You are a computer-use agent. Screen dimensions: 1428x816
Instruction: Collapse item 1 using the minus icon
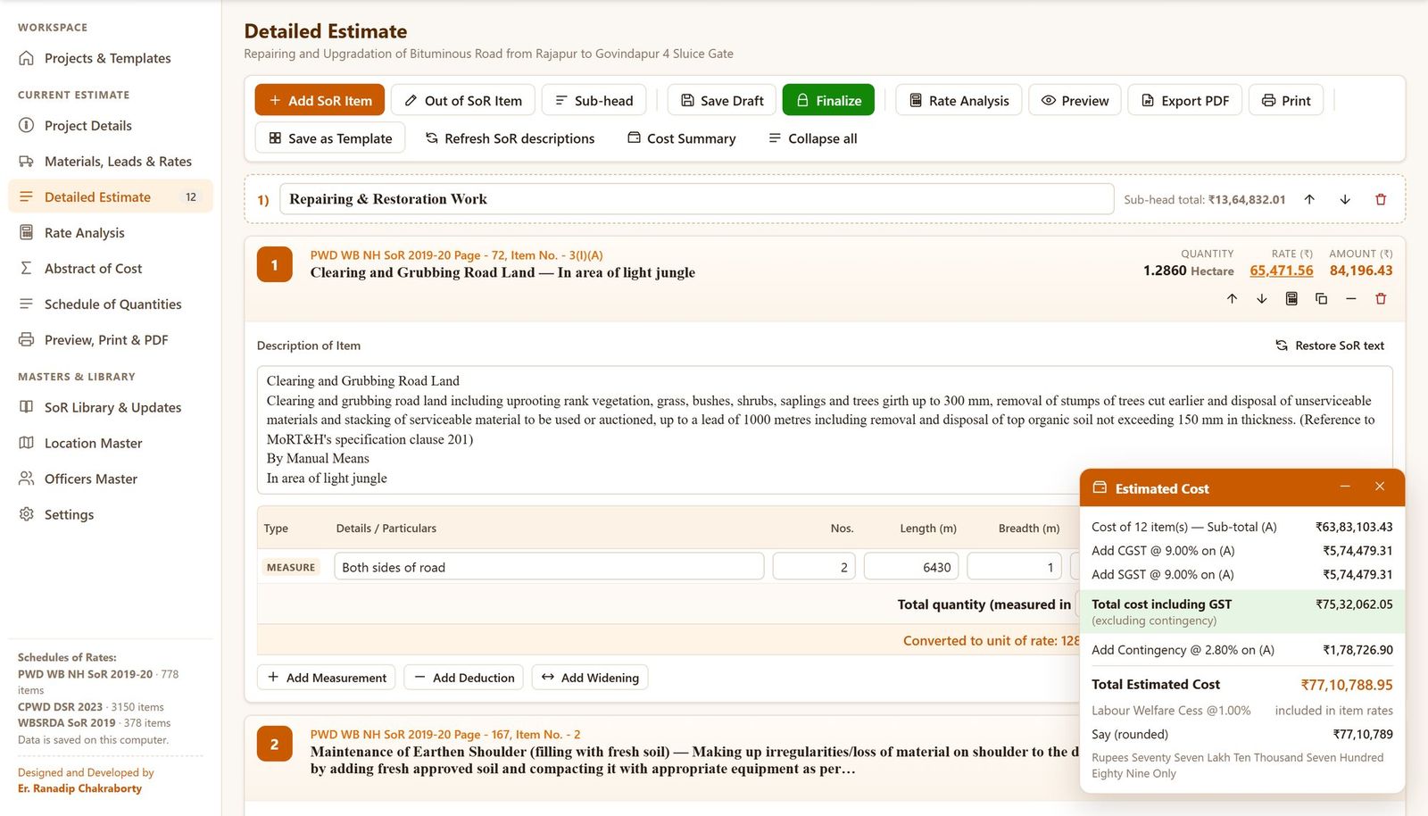(1351, 299)
